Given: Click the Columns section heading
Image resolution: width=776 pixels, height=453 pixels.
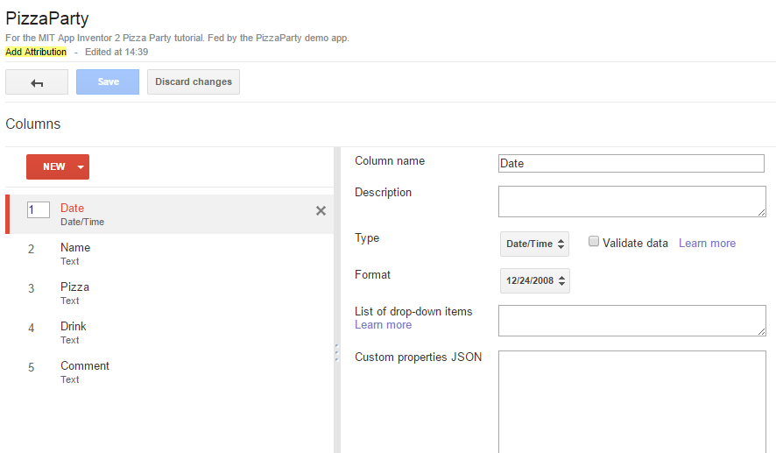Looking at the screenshot, I should (x=32, y=124).
